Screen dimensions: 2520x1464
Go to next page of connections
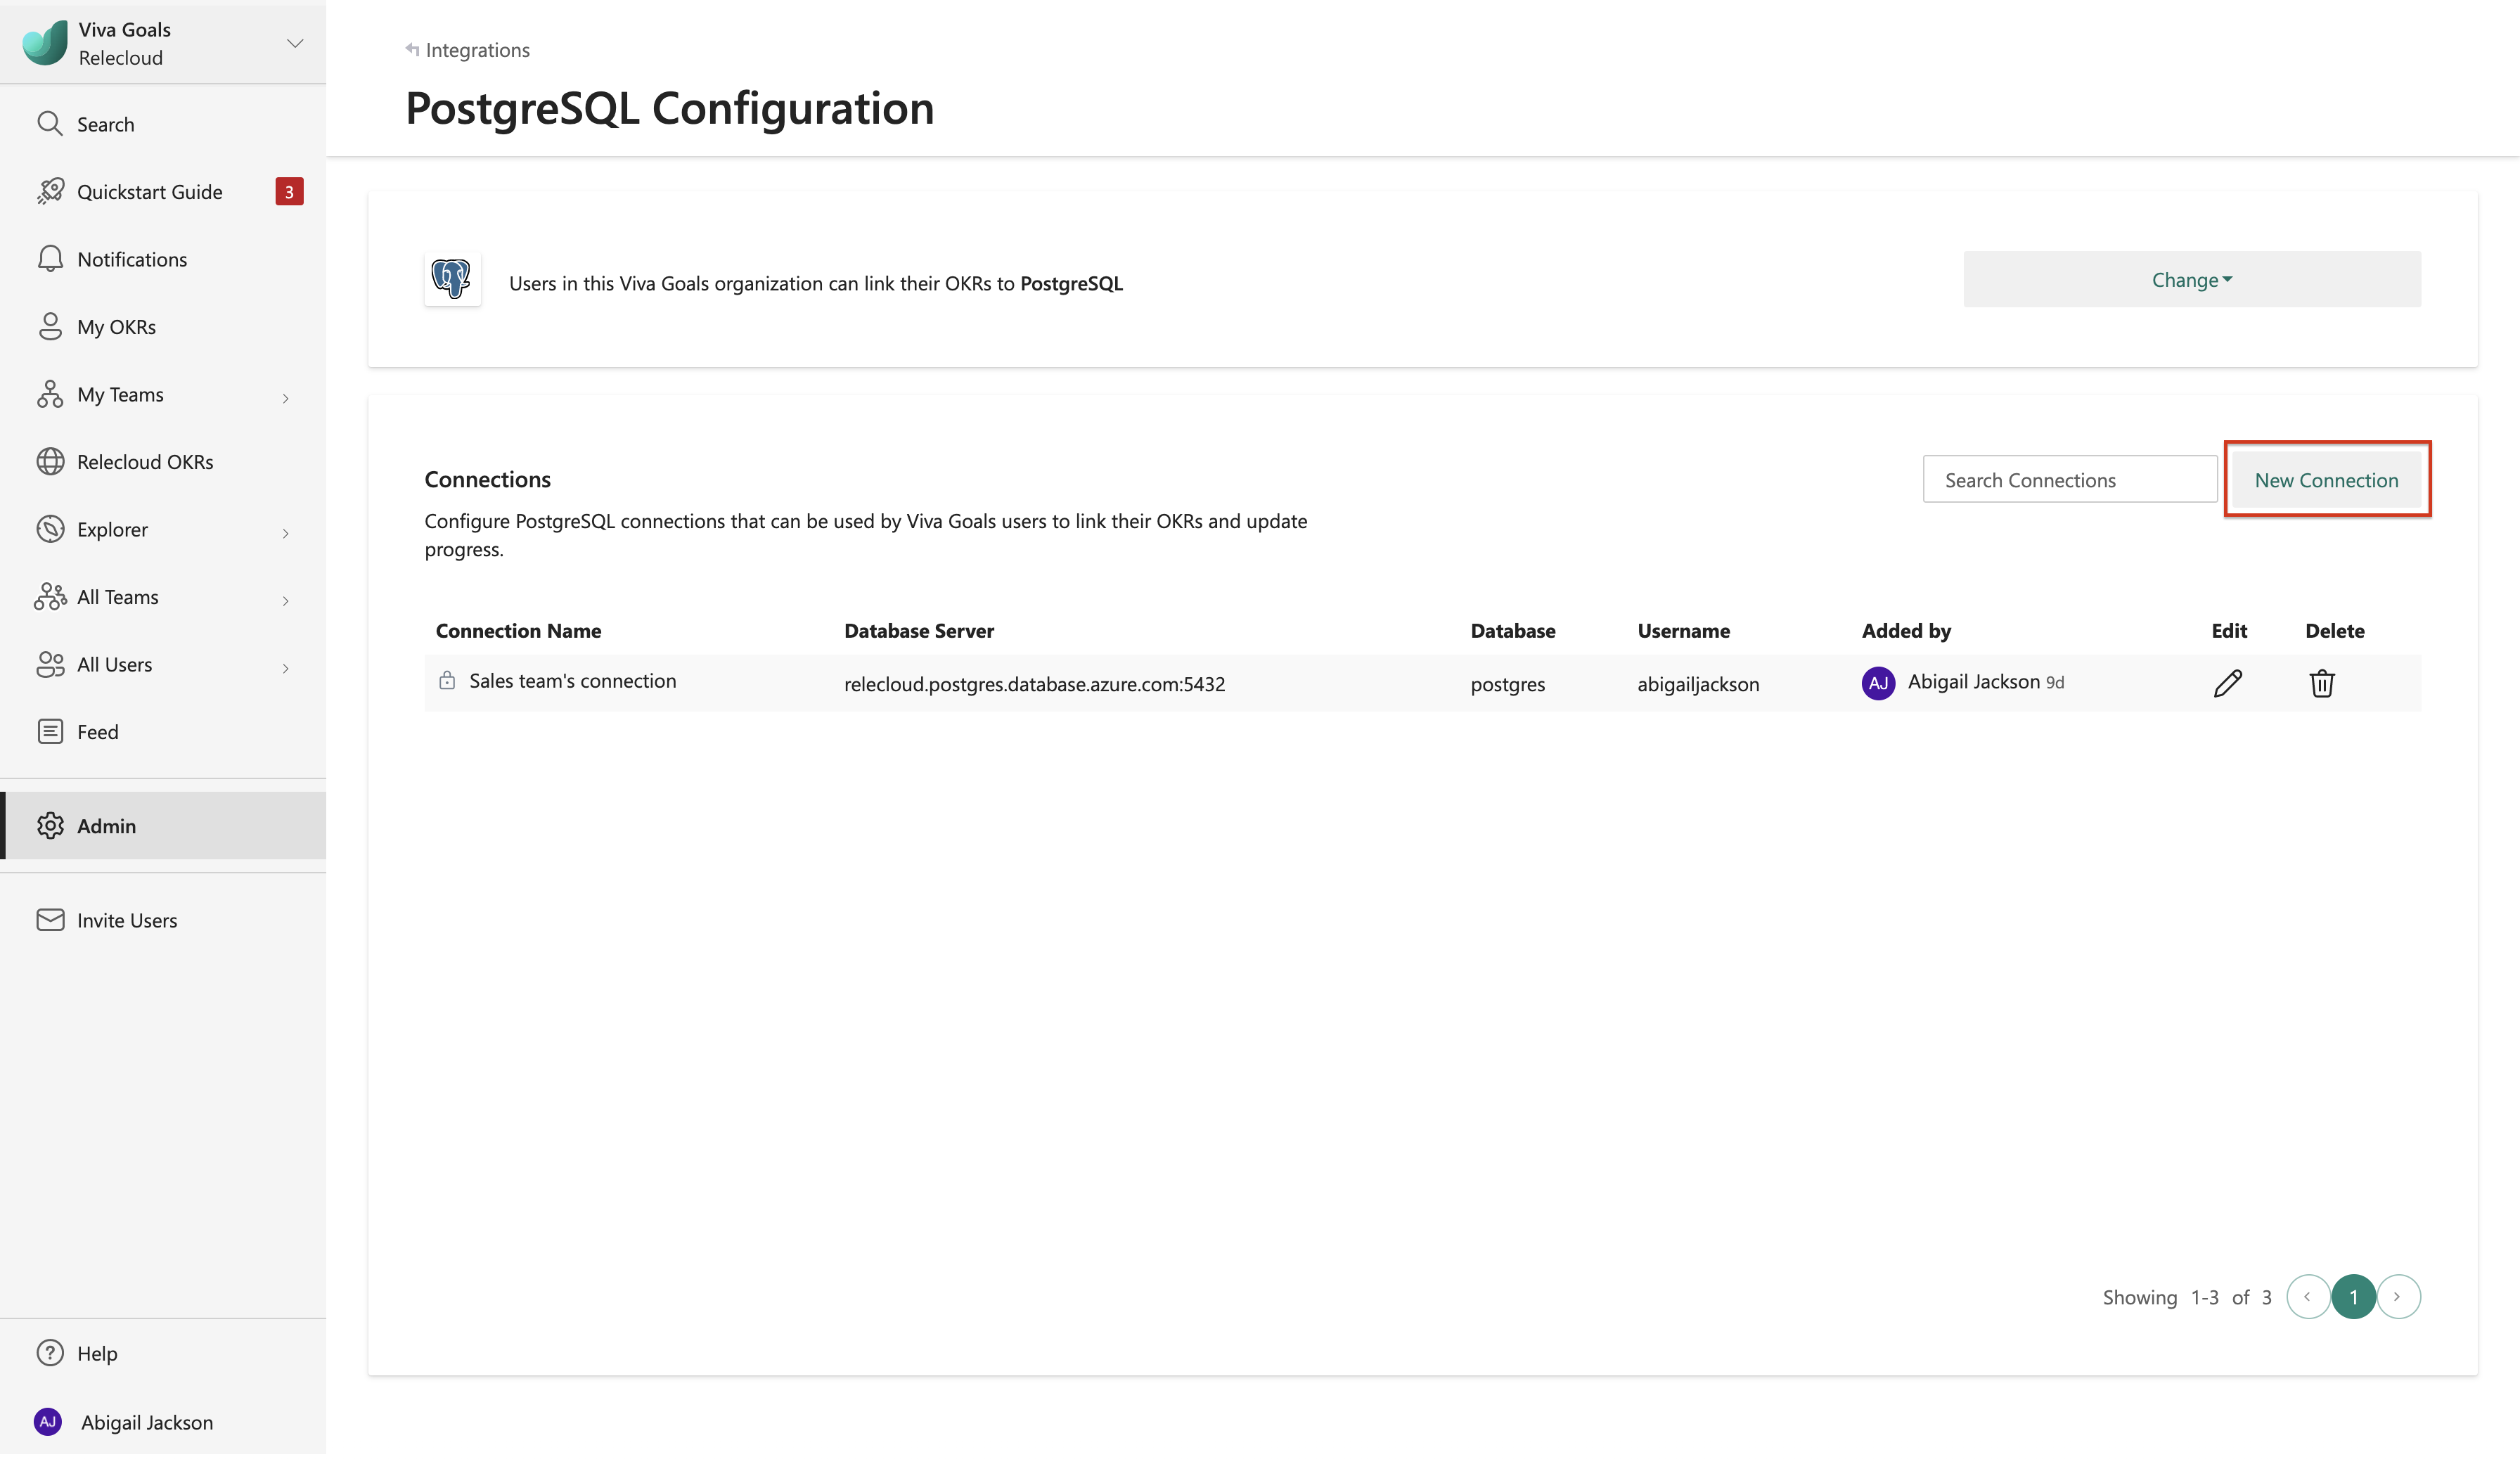click(2398, 1296)
